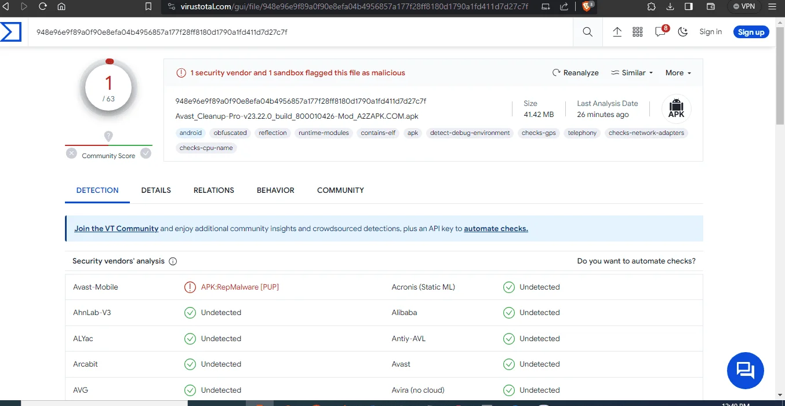Click the file hash in the search field
The image size is (785, 406).
pos(162,32)
